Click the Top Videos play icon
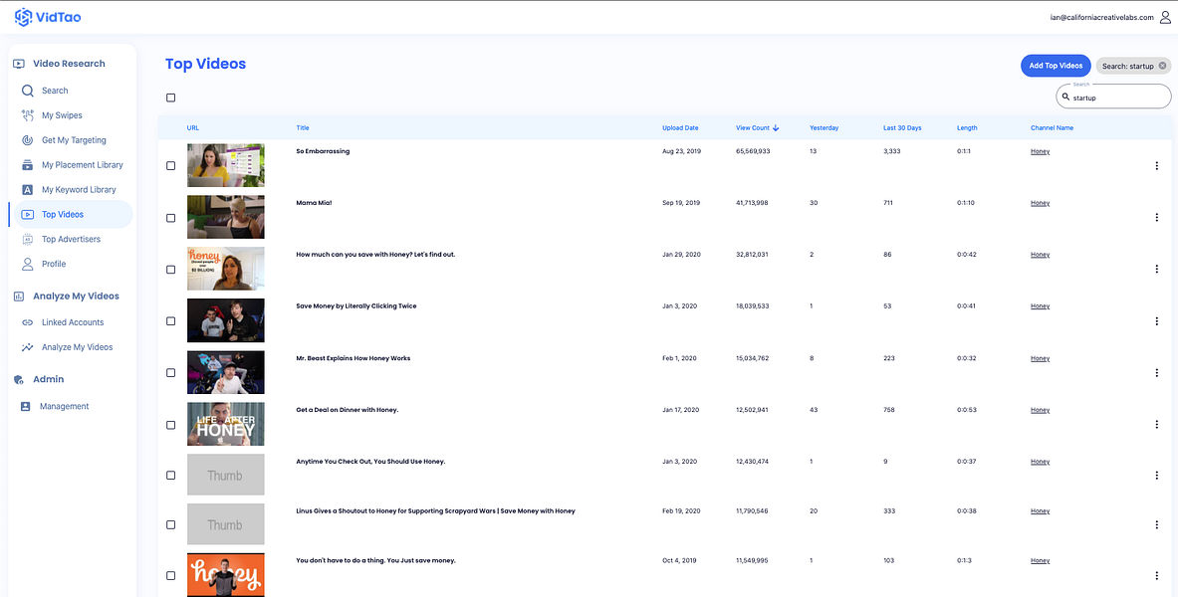This screenshot has width=1178, height=597. coord(28,215)
